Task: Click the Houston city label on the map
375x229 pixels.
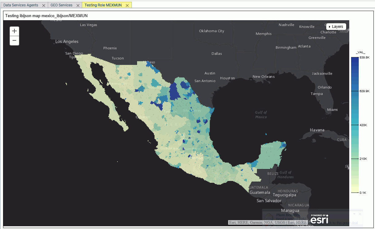Action: pos(227,78)
